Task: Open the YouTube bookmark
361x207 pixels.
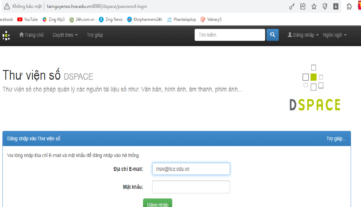Action: pos(28,20)
